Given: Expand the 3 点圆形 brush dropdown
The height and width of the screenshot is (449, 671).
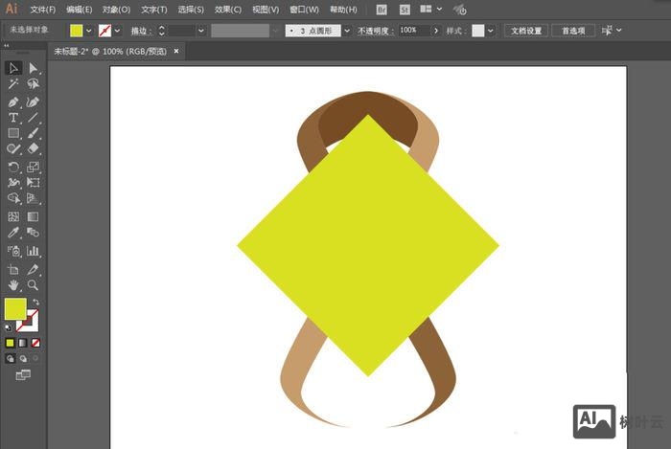Looking at the screenshot, I should [x=350, y=31].
